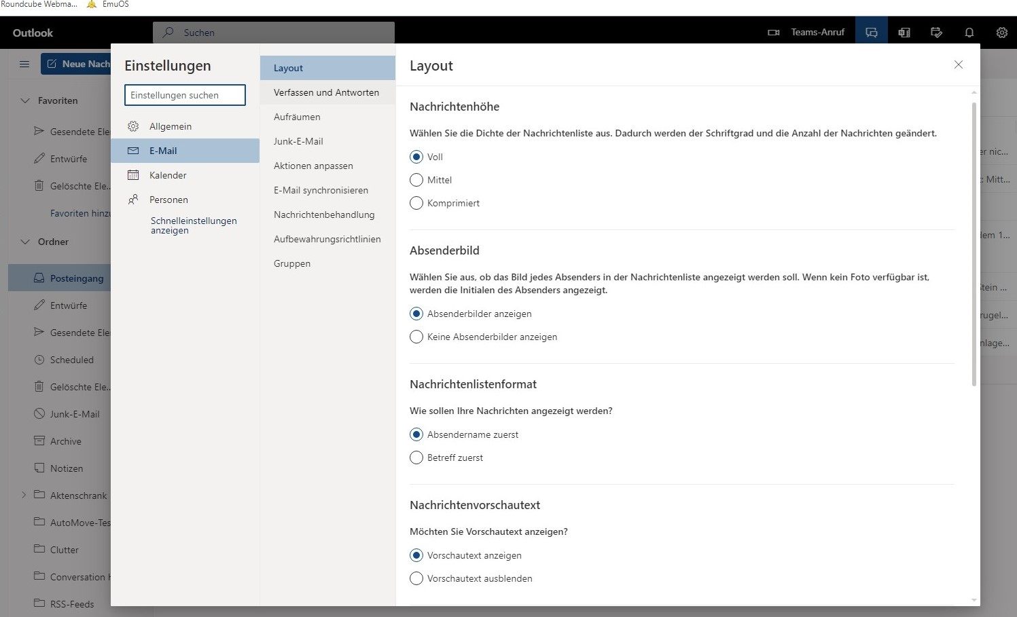Click the Notizen note icon
The height and width of the screenshot is (617, 1017).
pyautogui.click(x=39, y=468)
